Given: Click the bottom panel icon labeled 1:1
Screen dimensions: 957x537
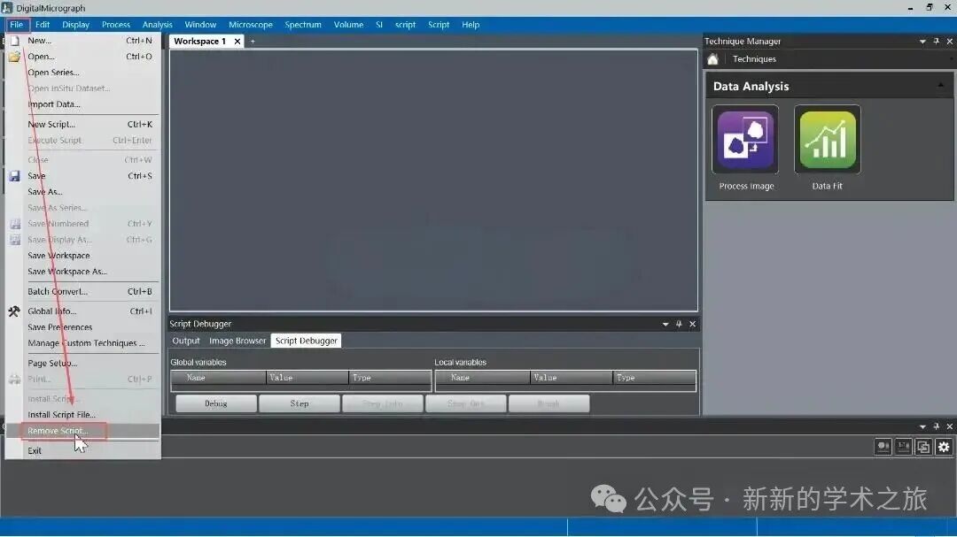Looking at the screenshot, I should click(903, 447).
